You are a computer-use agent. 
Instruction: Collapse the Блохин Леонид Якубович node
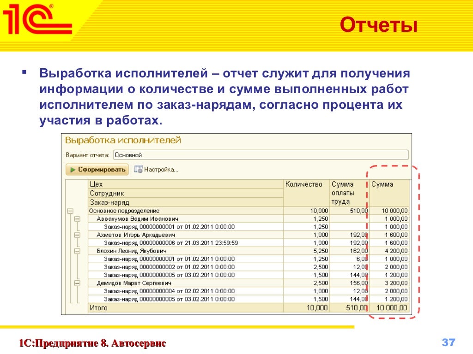78,251
